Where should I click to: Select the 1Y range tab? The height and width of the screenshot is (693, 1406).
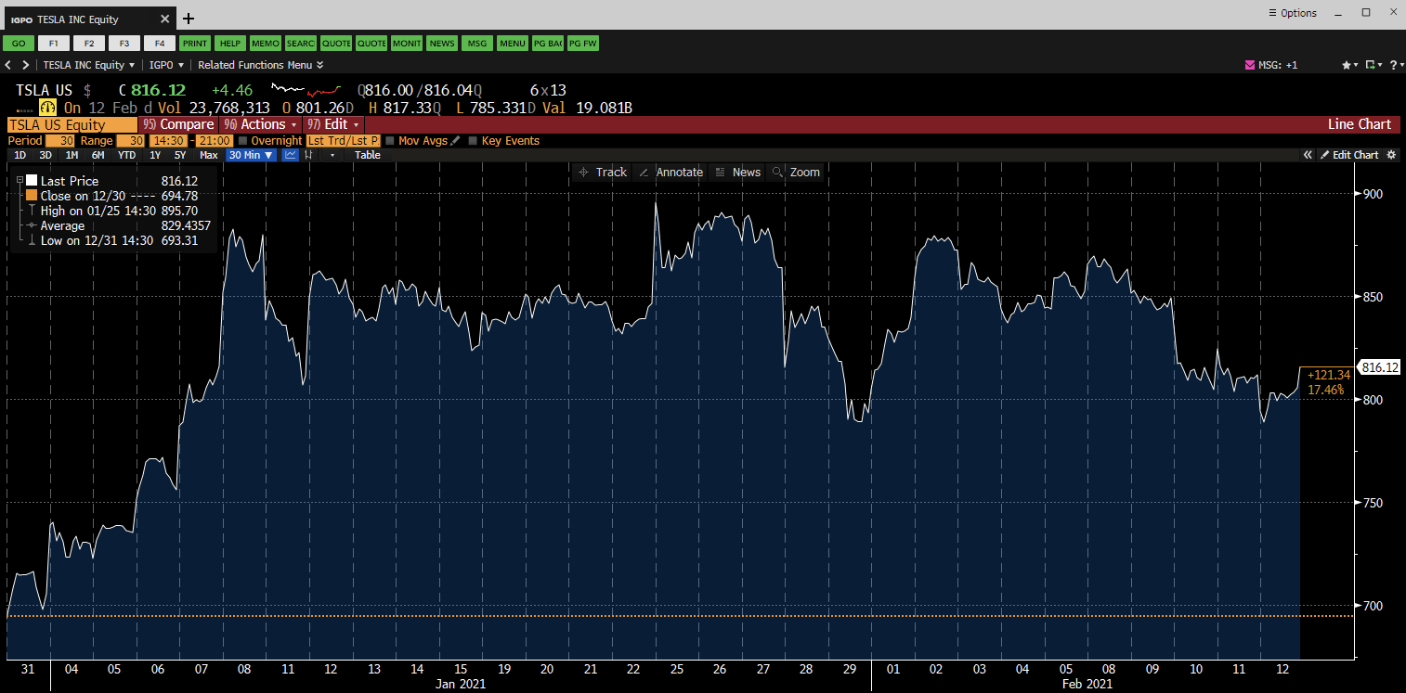(154, 155)
